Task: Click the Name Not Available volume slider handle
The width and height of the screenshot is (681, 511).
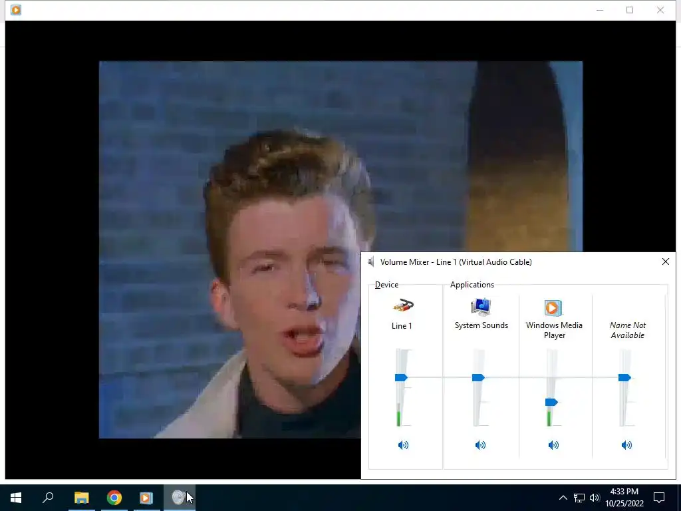Action: [624, 377]
